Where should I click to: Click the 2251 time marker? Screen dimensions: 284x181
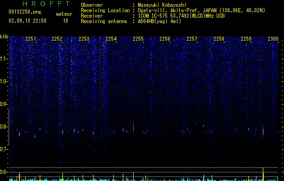pyautogui.click(x=31, y=39)
